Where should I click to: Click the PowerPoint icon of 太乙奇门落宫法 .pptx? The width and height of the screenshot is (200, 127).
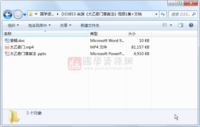point(7,54)
